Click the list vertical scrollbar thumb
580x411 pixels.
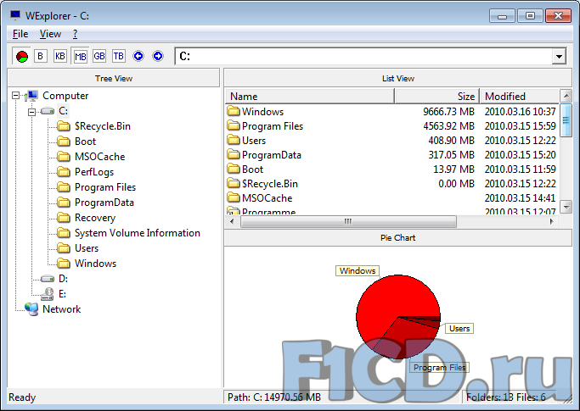[x=566, y=120]
